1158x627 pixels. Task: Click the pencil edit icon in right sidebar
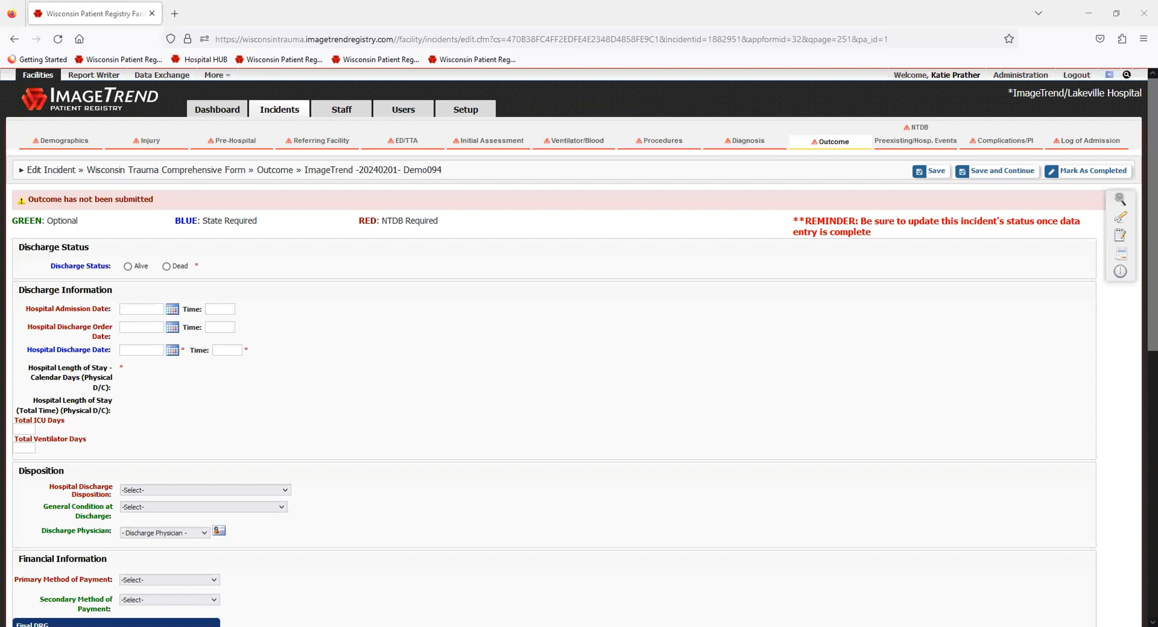click(x=1120, y=217)
